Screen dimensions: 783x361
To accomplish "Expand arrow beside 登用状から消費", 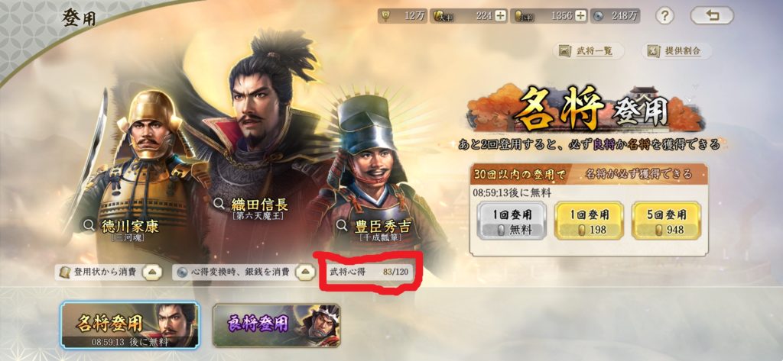I will point(151,272).
